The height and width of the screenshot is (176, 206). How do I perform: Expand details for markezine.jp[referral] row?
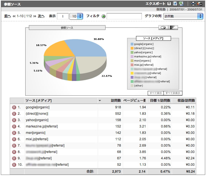(14, 126)
